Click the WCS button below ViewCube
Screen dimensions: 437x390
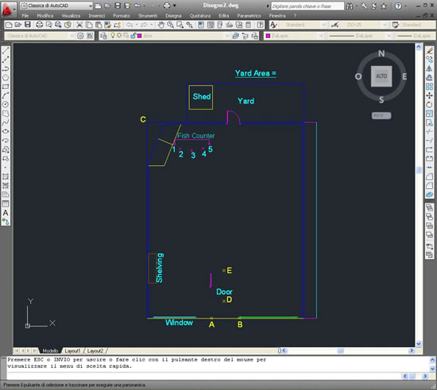[x=381, y=116]
